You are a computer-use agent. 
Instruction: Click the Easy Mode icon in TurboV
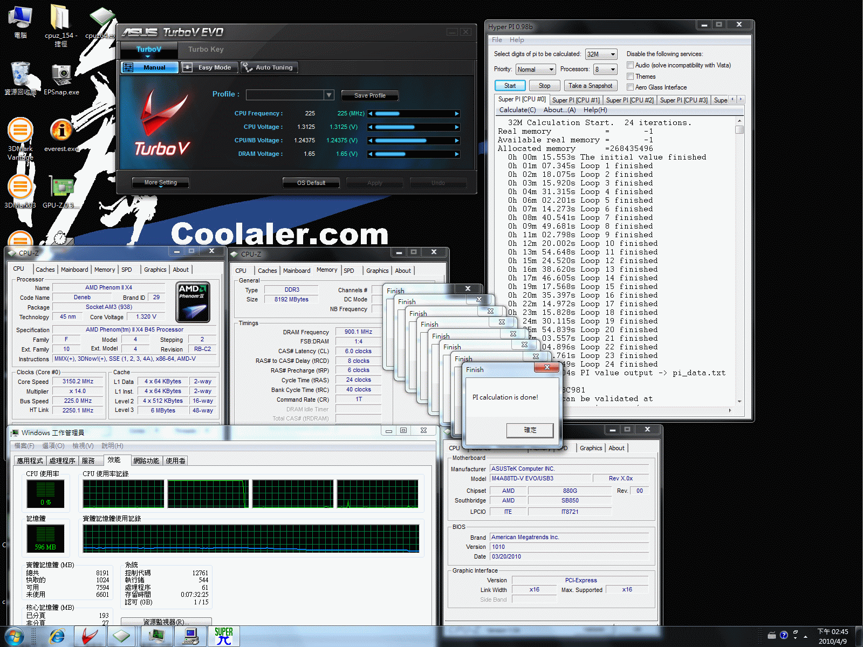tap(187, 67)
